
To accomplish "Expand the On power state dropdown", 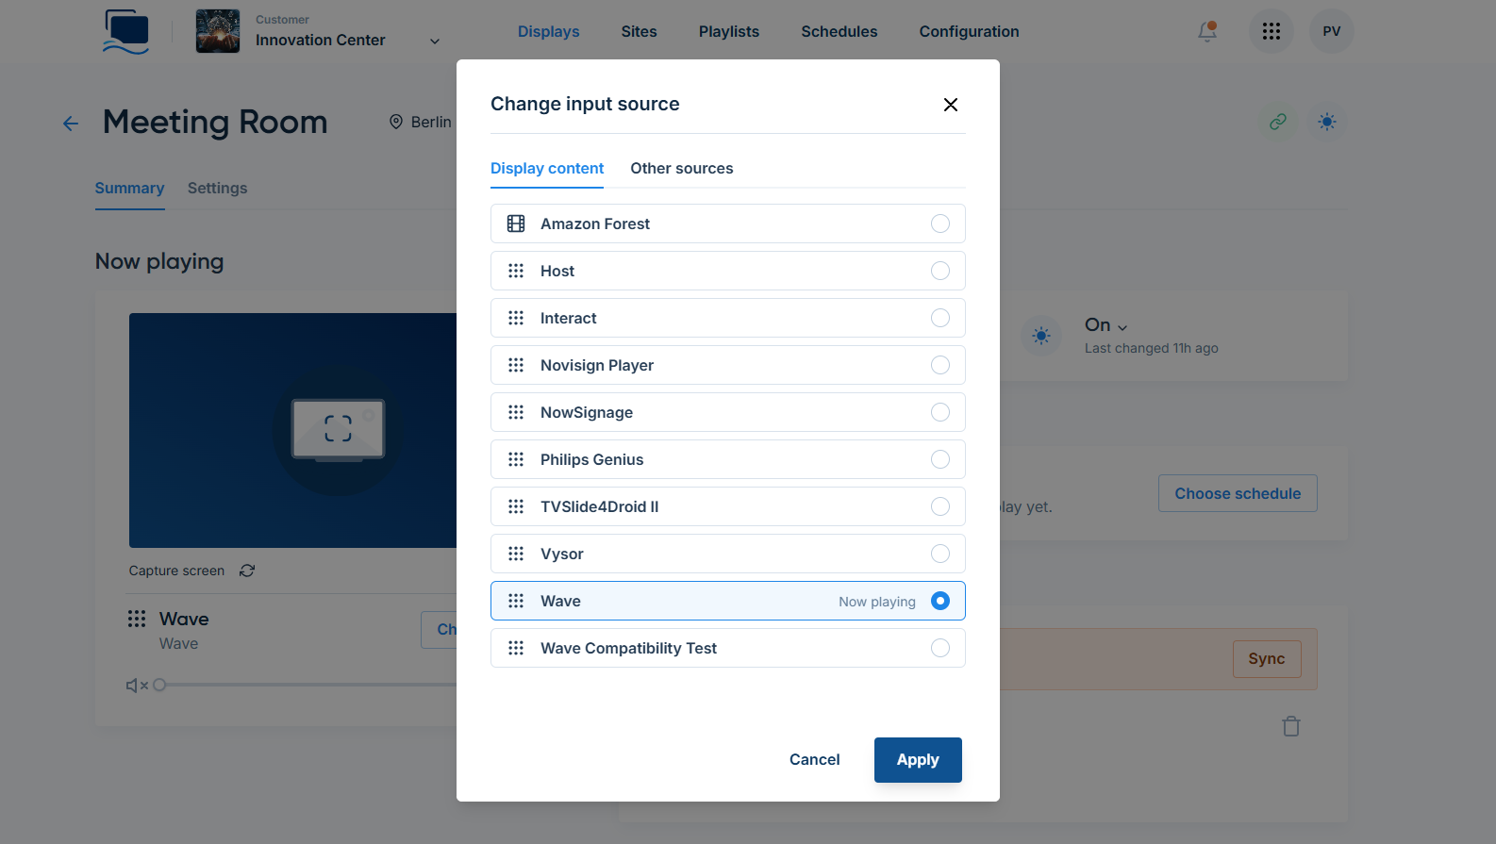I will (1122, 327).
